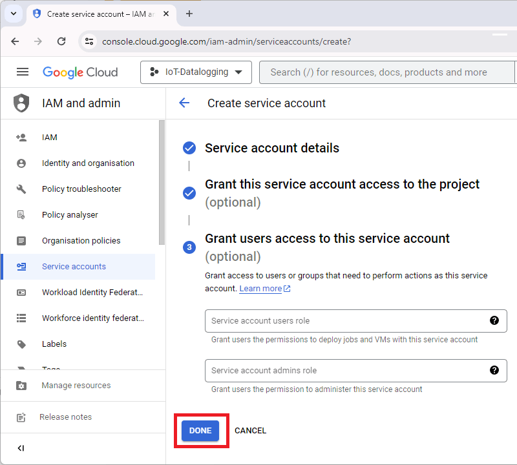Click the back arrow to leave creation
Viewport: 517px width, 465px height.
tap(184, 103)
